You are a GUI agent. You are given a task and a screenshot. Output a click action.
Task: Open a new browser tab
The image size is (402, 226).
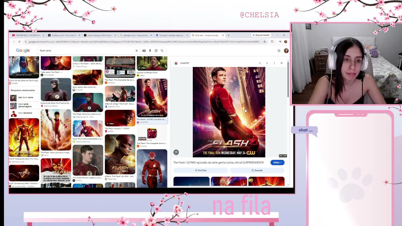(228, 35)
